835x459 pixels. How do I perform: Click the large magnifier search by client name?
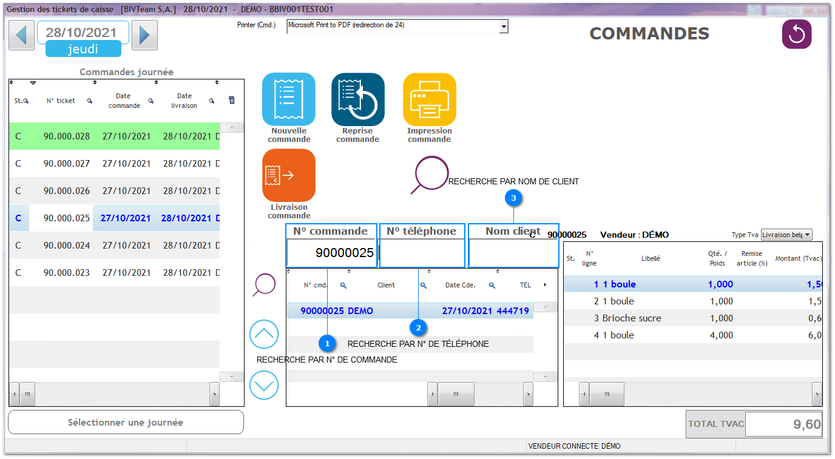(429, 175)
